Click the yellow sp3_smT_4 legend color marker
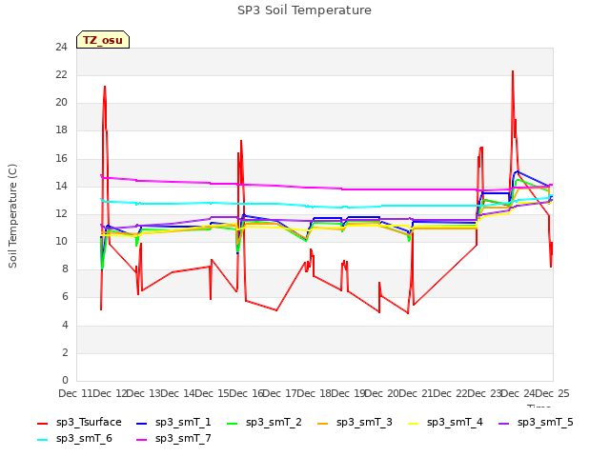 pos(414,423)
